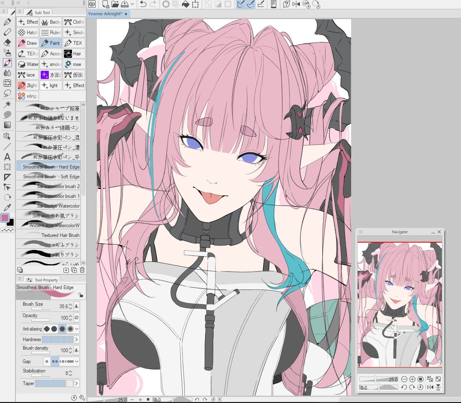Zoom in with Navigator plus button
This screenshot has width=461, height=403.
pos(412,379)
